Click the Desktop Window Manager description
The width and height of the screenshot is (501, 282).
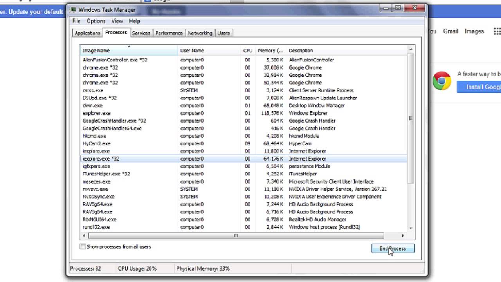pyautogui.click(x=317, y=105)
